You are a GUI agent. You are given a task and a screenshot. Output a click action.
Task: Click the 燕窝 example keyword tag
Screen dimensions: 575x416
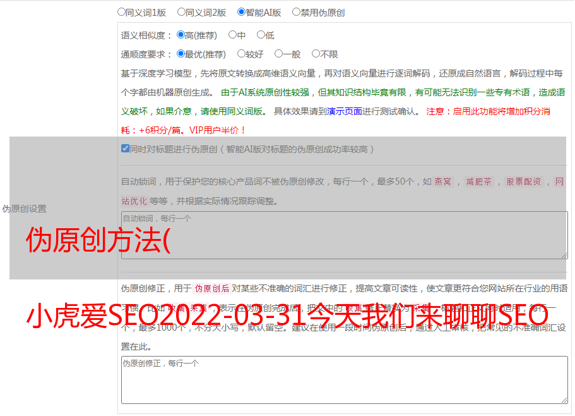coord(443,181)
